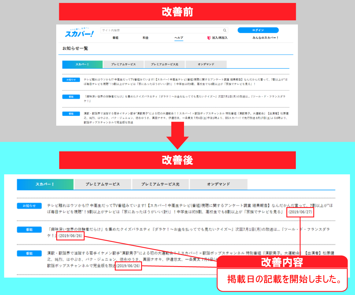Click the (2019/06/26) date after 演歌男子 item

(x=128, y=266)
